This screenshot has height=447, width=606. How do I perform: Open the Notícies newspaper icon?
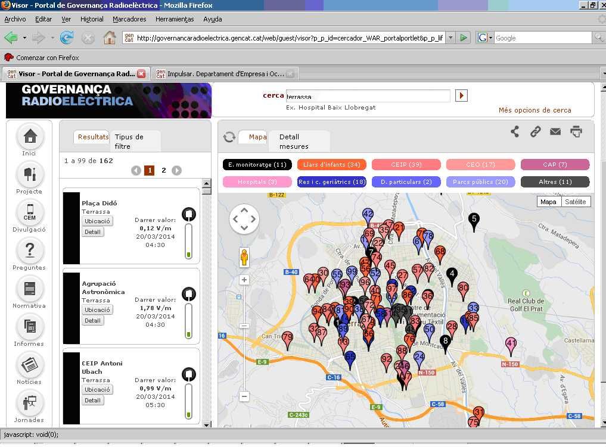coord(30,364)
